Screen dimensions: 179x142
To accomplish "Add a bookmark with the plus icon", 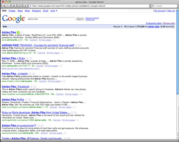I will click(25, 6).
